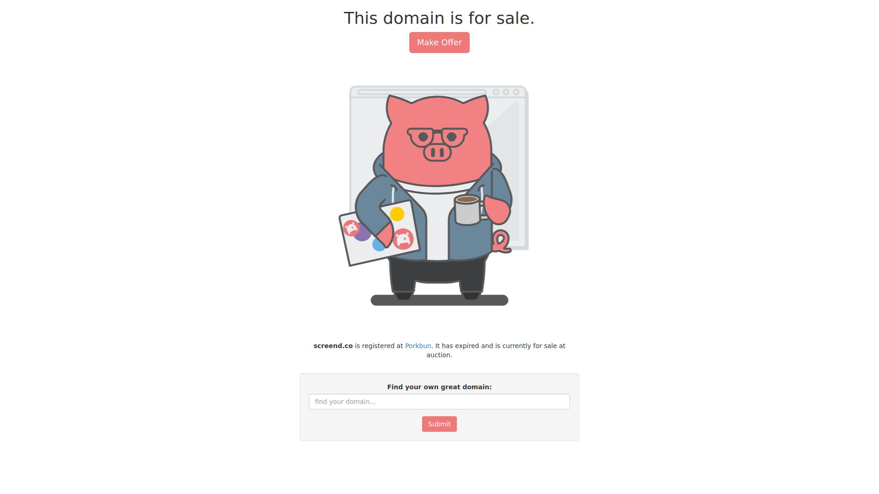Click the small pig logo sticker on laptop corner
This screenshot has height=494, width=879.
(x=351, y=228)
